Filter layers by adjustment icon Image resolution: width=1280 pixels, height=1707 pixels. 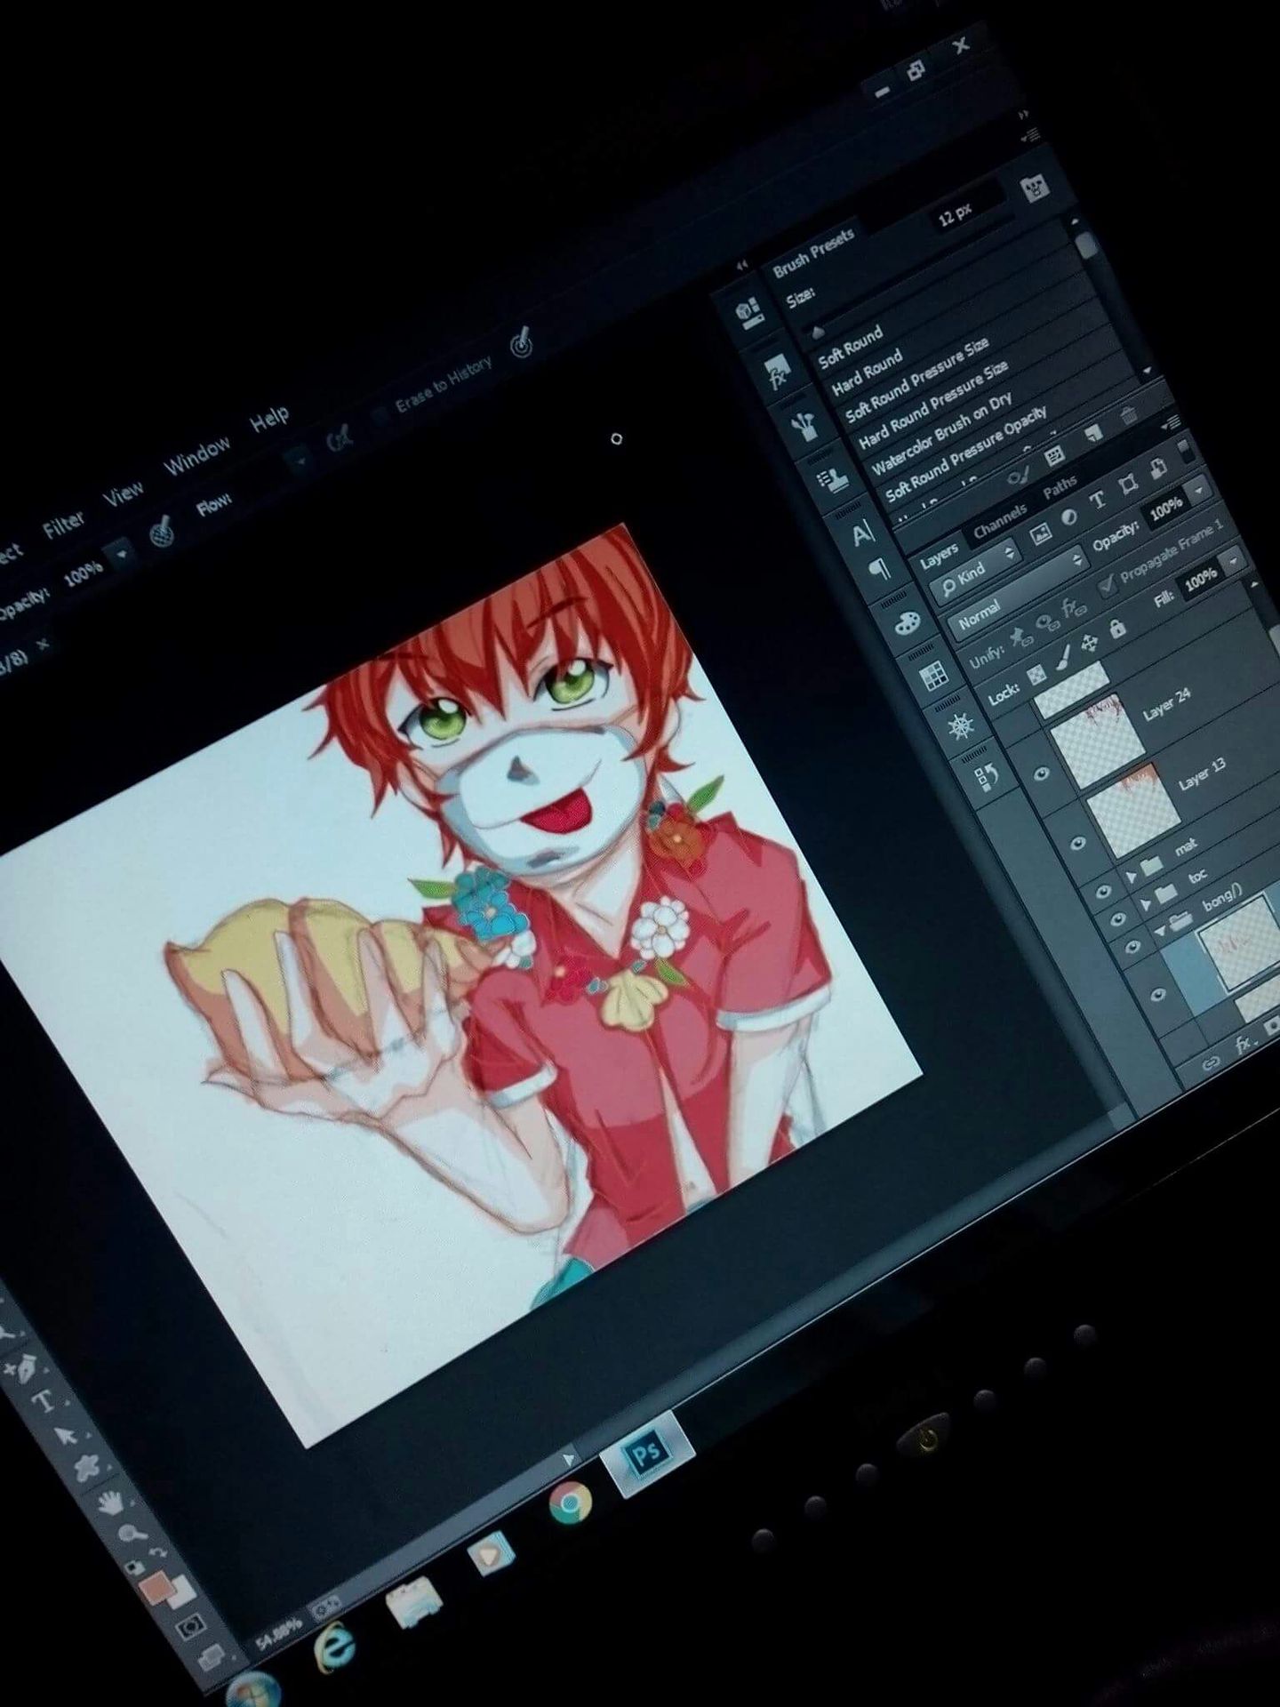click(1070, 517)
